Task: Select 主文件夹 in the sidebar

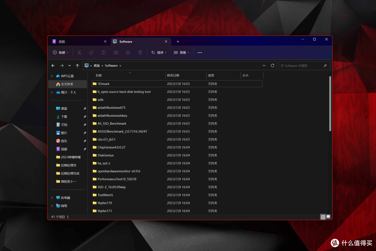Action: 68,84
